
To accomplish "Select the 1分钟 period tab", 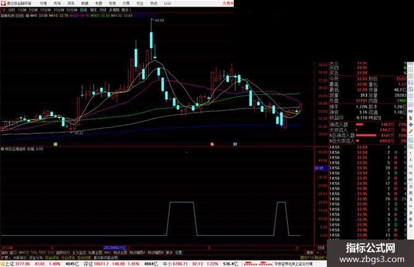I will (x=22, y=10).
